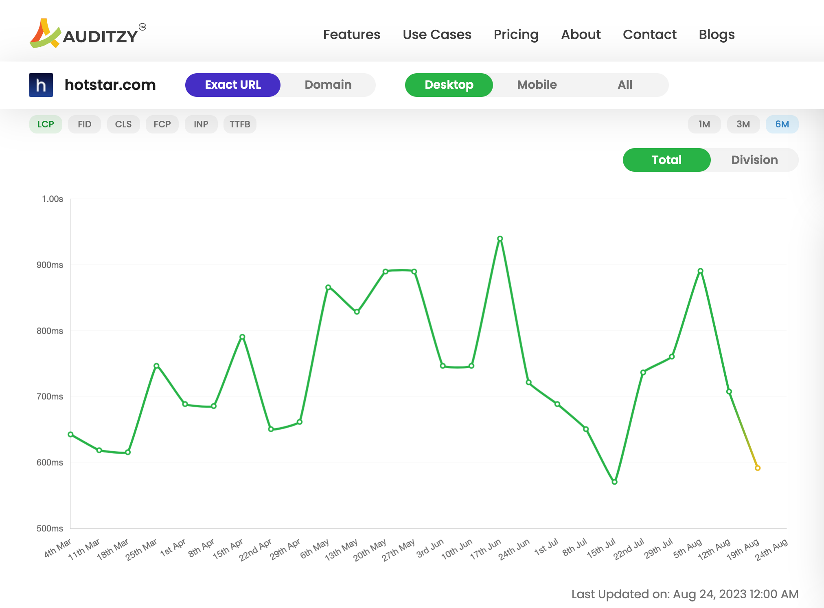Viewport: 824px width, 608px height.
Task: Open the Features menu item
Action: click(x=352, y=35)
